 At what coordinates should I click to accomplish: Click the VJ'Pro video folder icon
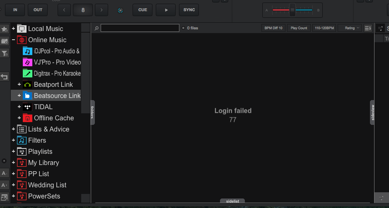click(27, 62)
